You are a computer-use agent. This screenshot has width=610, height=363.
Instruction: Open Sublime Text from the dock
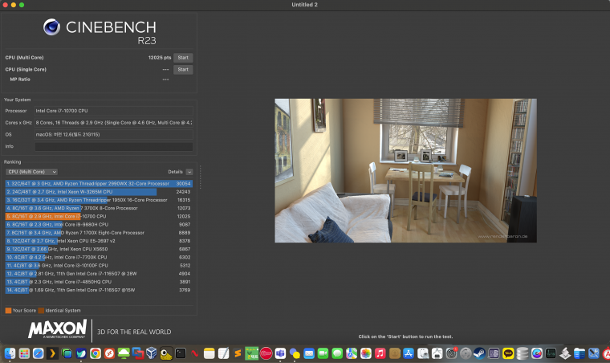coord(238,353)
